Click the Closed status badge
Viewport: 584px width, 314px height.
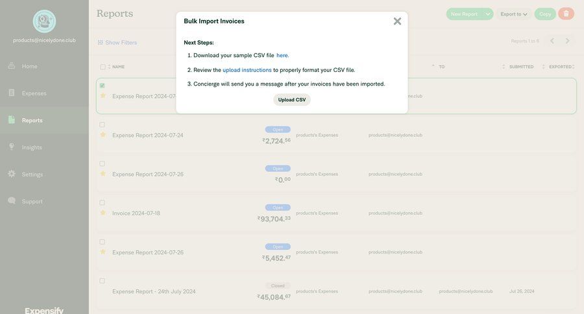coord(278,285)
